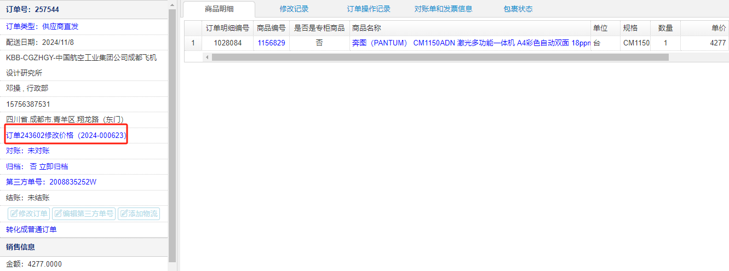
Task: Click the 修改订单 button
Action: point(28,214)
